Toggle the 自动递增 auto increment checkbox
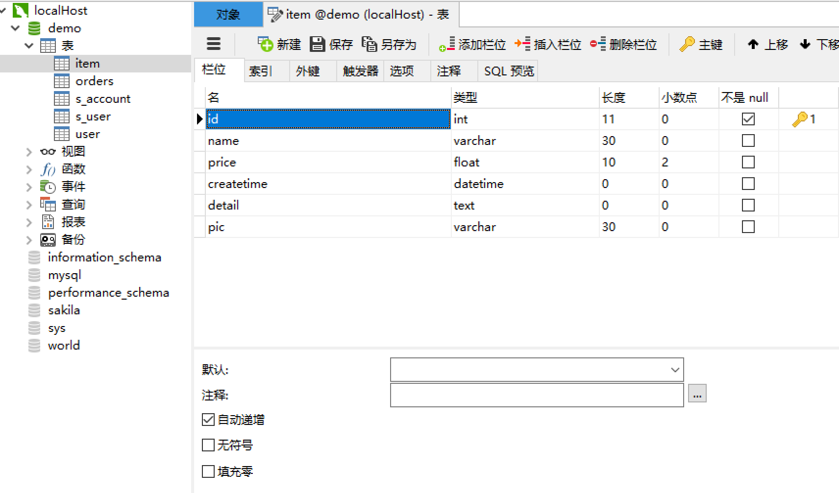The image size is (839, 493). coord(208,420)
